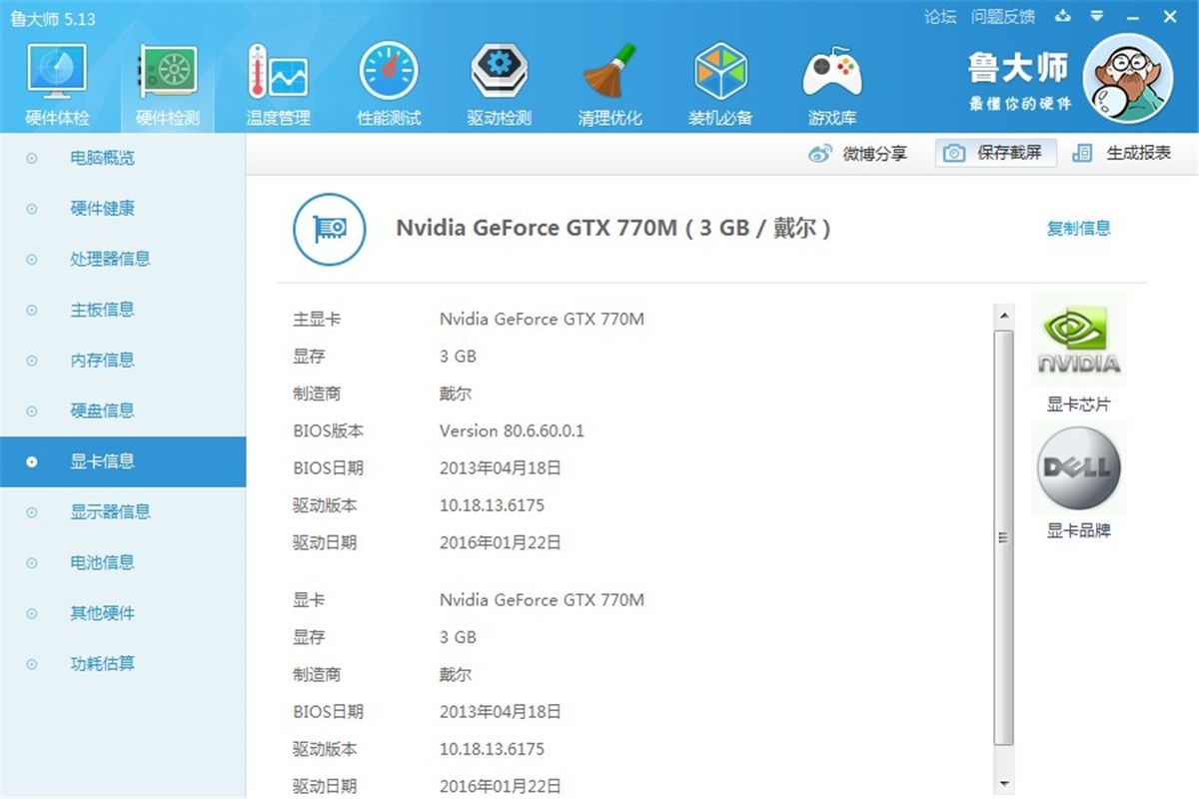Click BIOS version value Version 80.6.60.0.1
This screenshot has height=799, width=1199.
[512, 430]
